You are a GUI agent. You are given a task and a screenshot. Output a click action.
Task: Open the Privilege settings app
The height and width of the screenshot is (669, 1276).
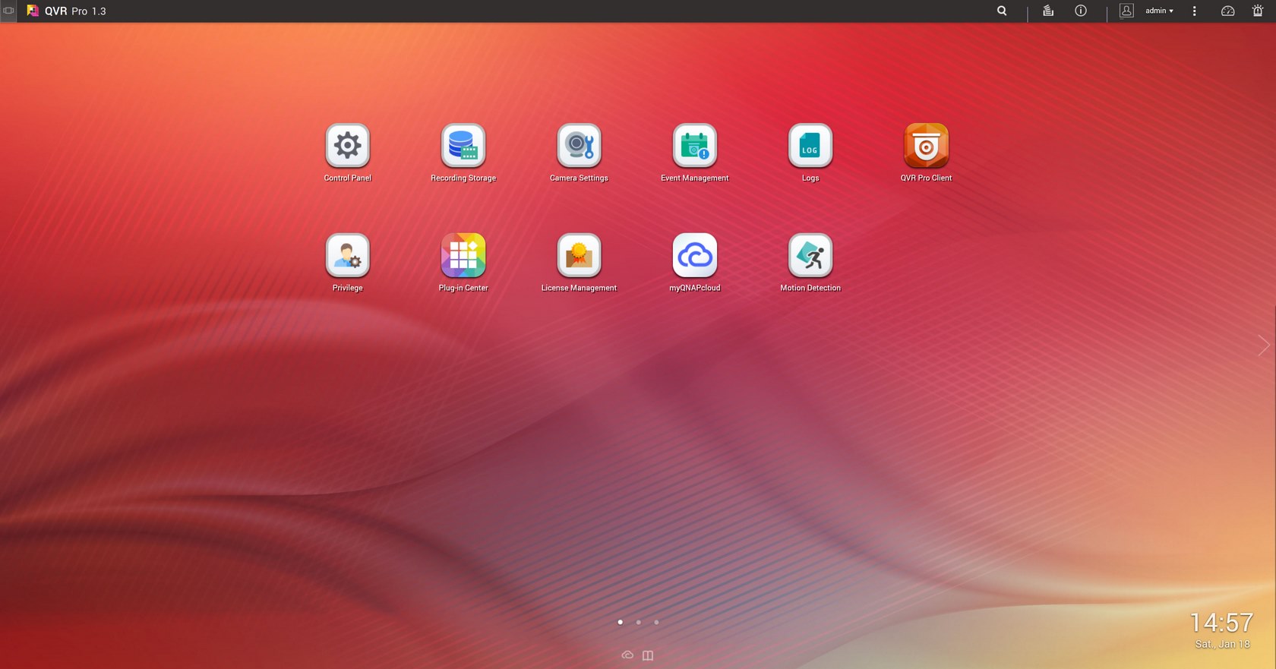tap(348, 255)
